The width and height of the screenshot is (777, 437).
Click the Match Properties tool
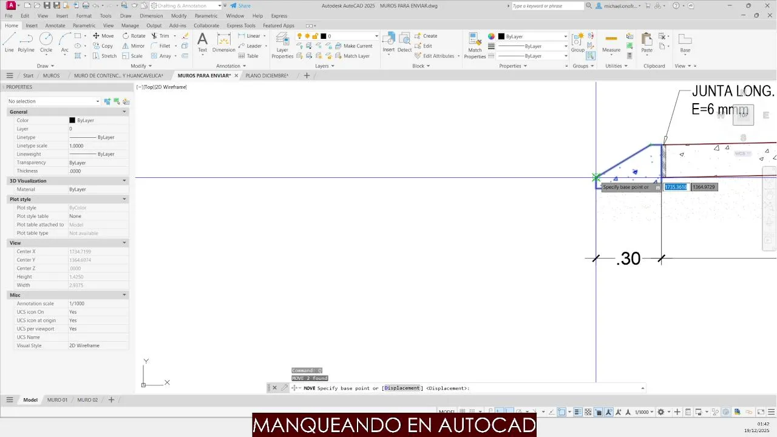coord(475,46)
